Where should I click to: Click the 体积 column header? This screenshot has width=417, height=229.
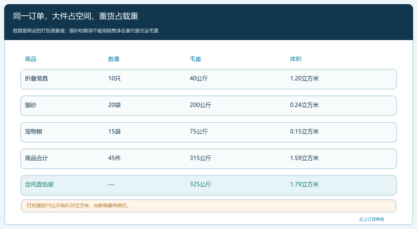point(296,59)
